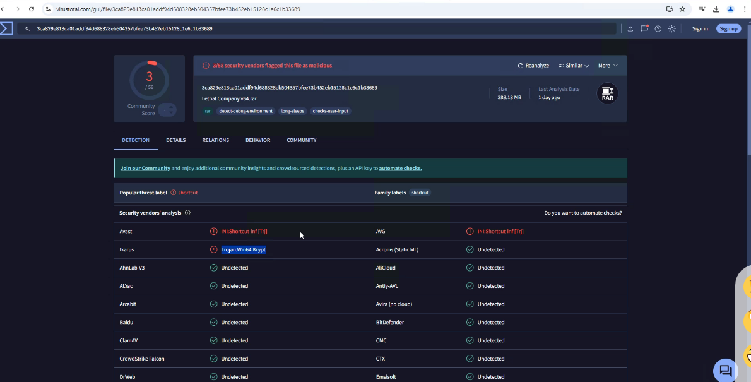Click the CrowdStrike Falcon vendor name
751x382 pixels.
pos(142,359)
